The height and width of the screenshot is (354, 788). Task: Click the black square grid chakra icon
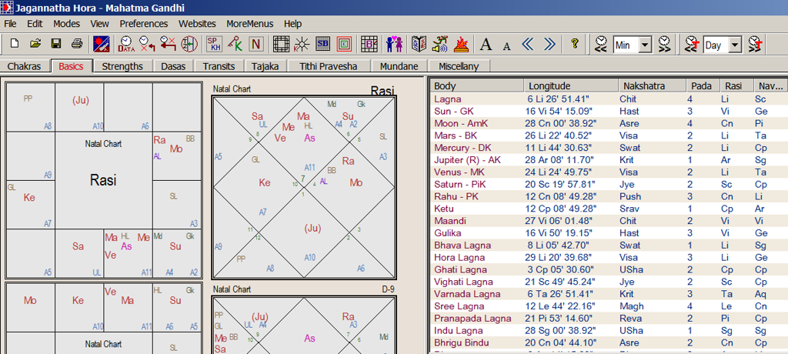(282, 45)
